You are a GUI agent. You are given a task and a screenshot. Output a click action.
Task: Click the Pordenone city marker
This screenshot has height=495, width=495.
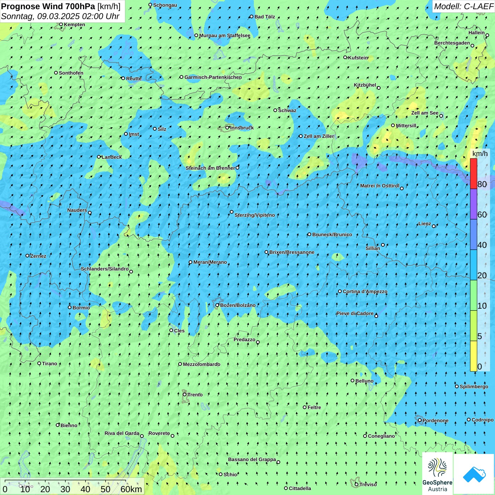(x=420, y=420)
